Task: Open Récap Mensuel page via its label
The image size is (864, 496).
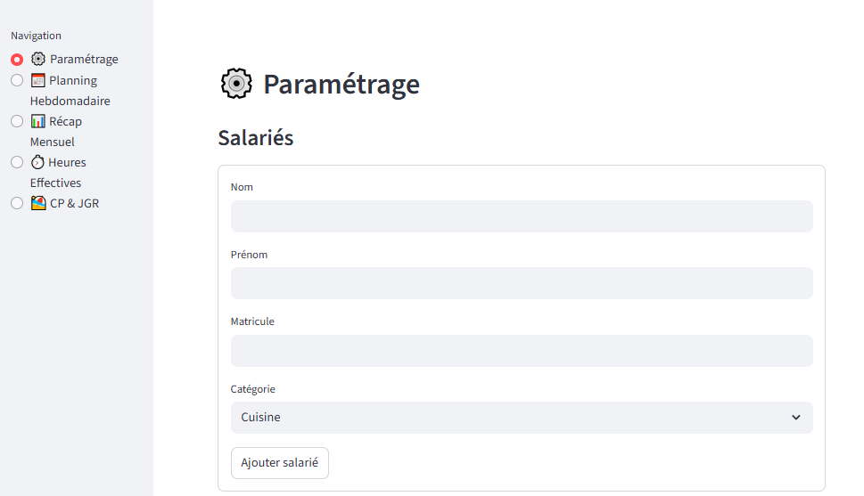Action: pos(65,122)
